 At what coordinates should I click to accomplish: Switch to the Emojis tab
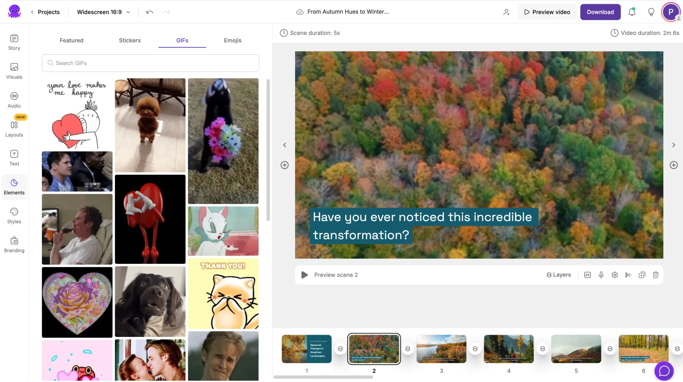tap(232, 40)
